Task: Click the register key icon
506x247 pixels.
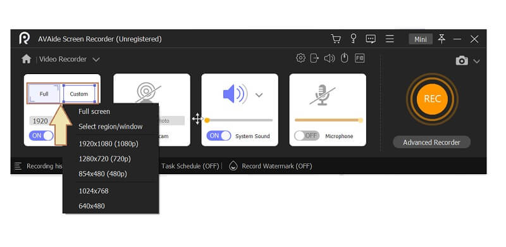Action: [x=354, y=39]
